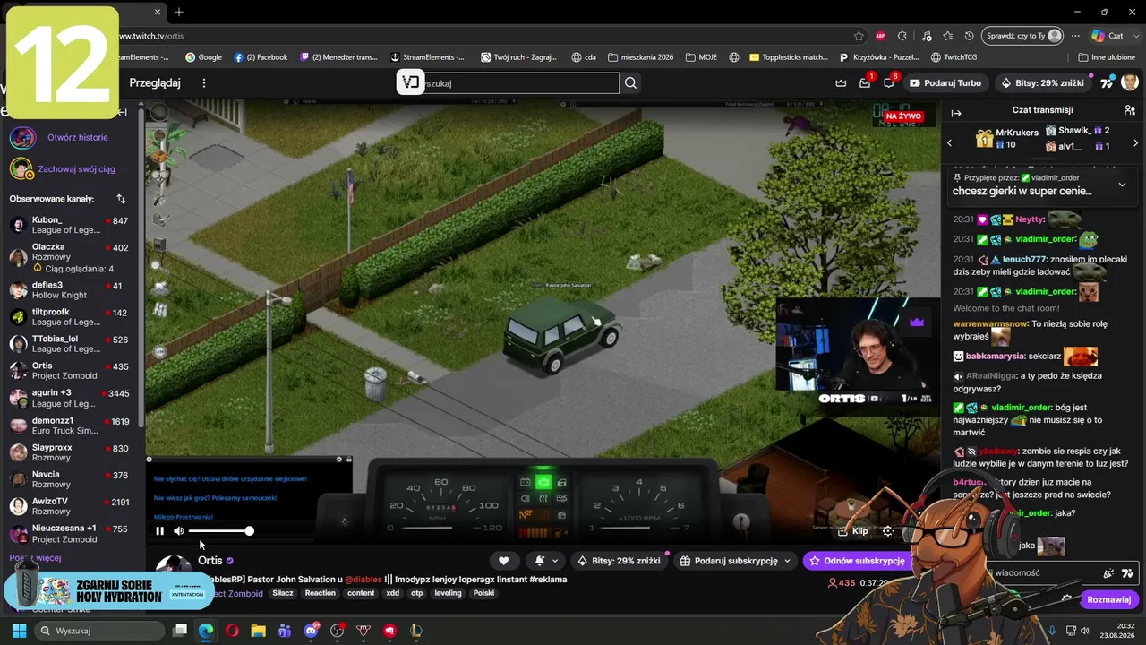This screenshot has height=645, width=1146.
Task: Click the Rozmawiaj chat send button
Action: pos(1108,599)
